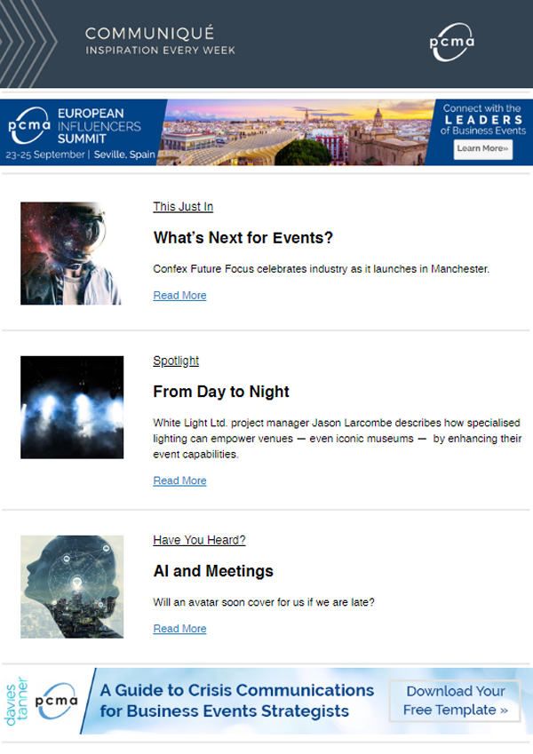This screenshot has width=533, height=754.
Task: Read more about From Day to Night
Action: click(x=179, y=480)
